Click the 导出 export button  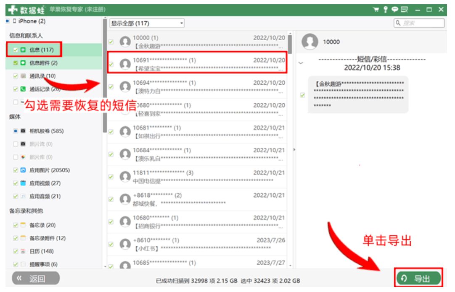[x=418, y=279]
